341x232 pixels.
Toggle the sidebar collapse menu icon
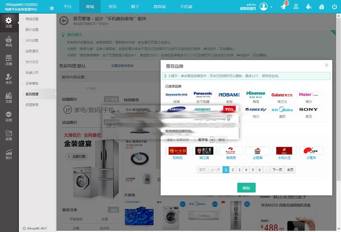52,8
